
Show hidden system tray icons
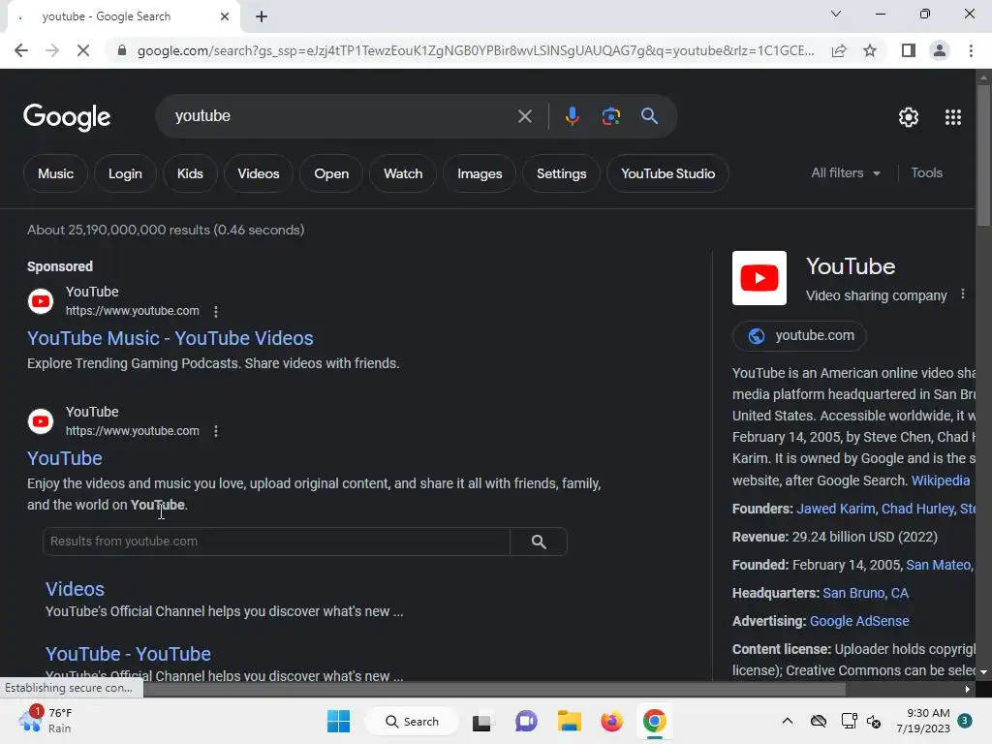tap(787, 721)
